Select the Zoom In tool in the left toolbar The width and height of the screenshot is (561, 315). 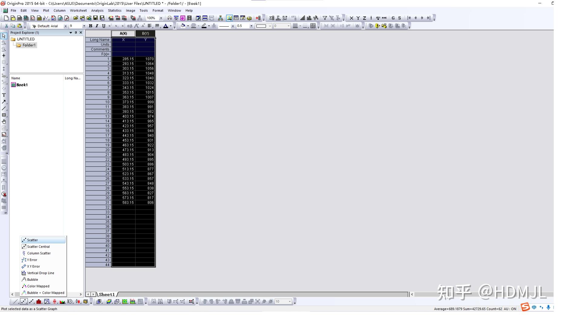coord(4,42)
